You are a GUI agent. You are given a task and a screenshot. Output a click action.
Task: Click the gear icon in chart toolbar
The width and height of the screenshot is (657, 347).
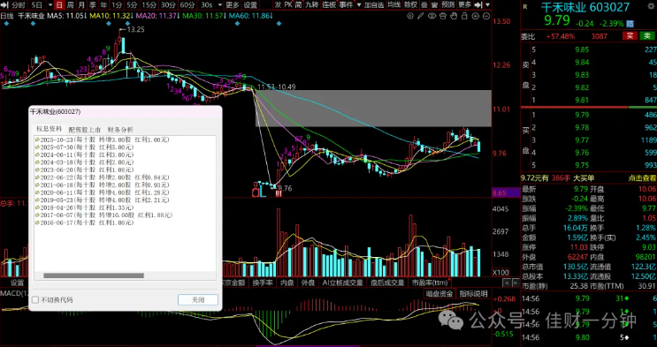coord(410,16)
